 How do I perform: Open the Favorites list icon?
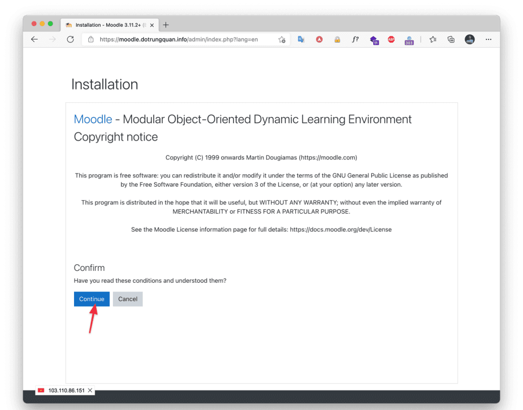(x=433, y=39)
